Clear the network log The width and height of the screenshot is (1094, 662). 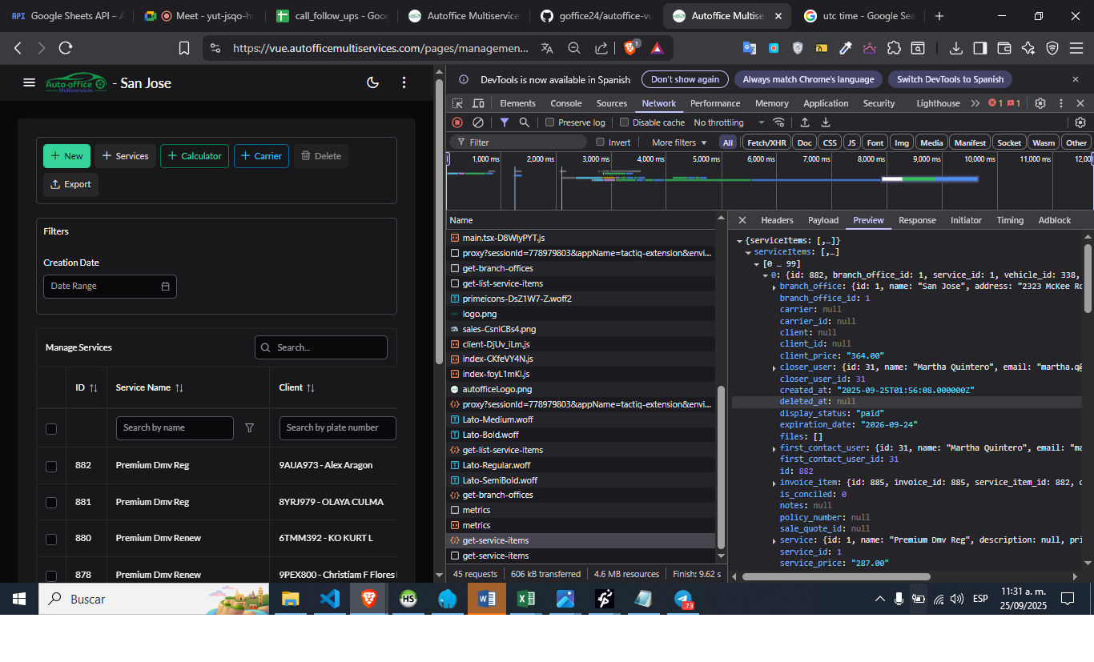pos(478,122)
